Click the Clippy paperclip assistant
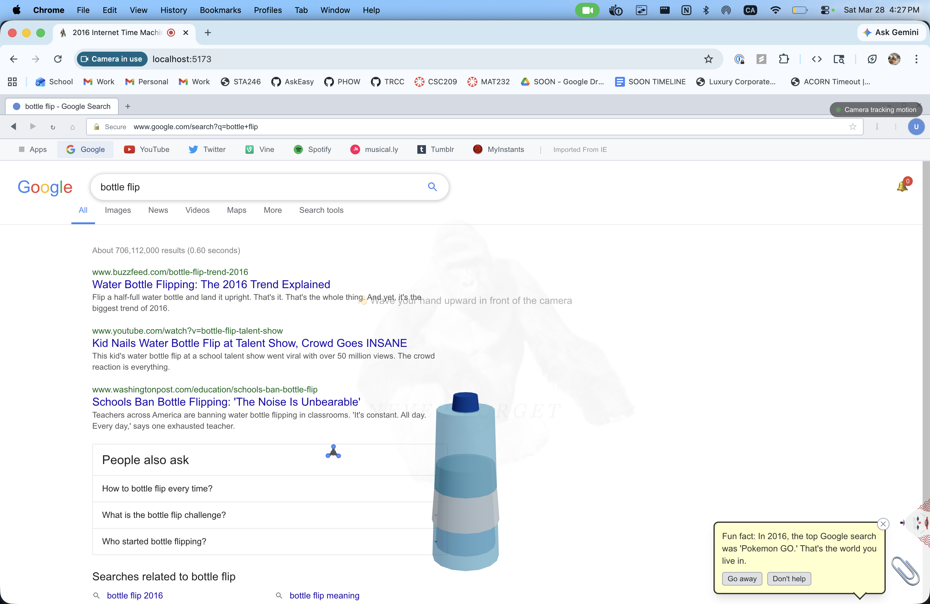 tap(905, 570)
